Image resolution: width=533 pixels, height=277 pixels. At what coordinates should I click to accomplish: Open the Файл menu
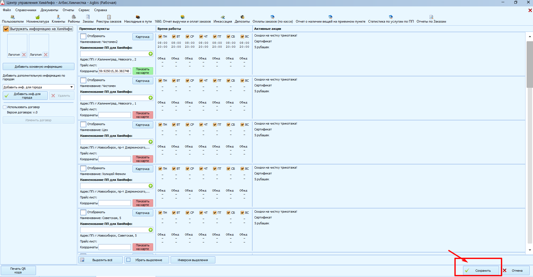(7, 10)
